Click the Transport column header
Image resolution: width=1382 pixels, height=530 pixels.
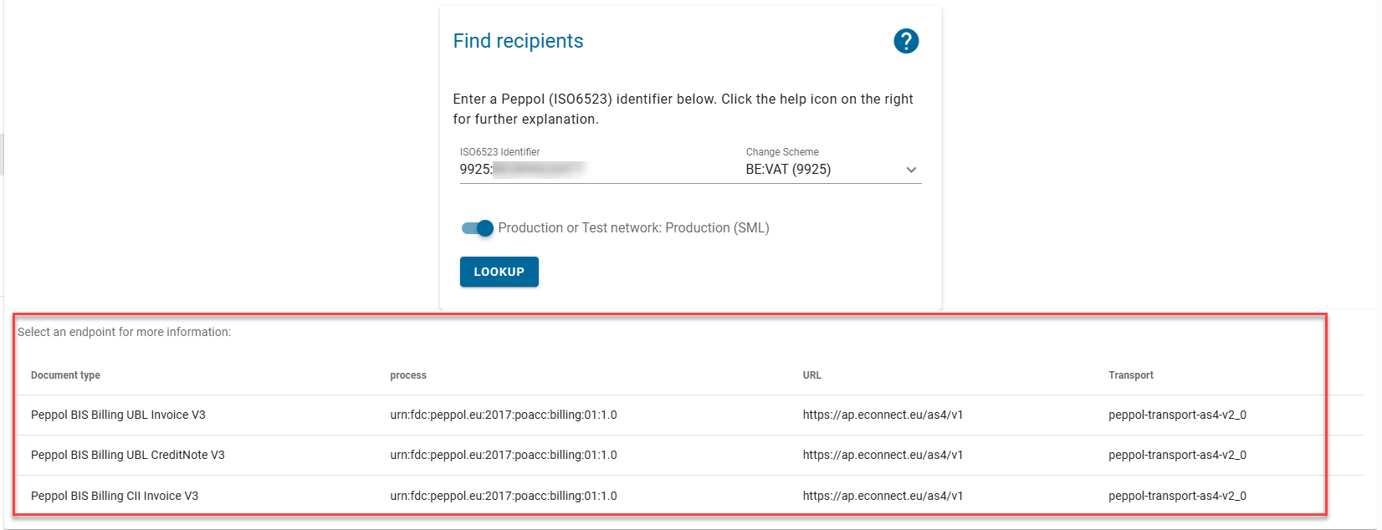point(1131,375)
